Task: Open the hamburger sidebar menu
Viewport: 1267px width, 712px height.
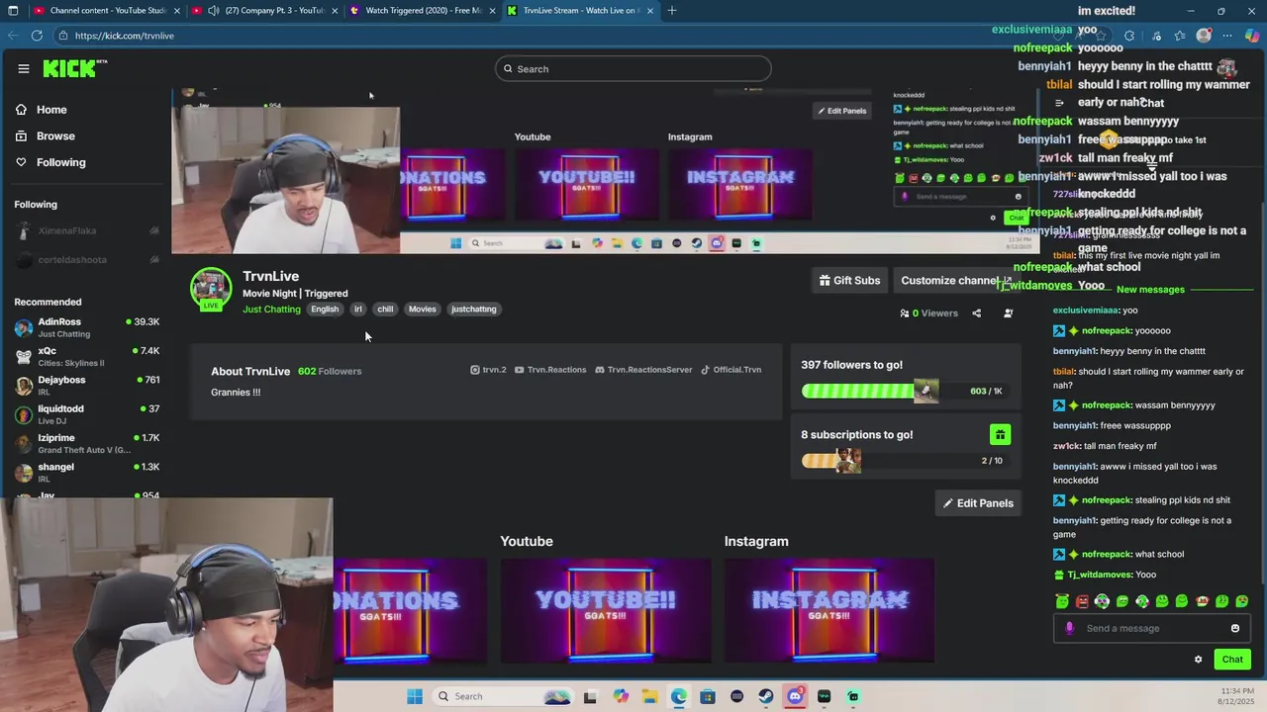Action: tap(23, 68)
